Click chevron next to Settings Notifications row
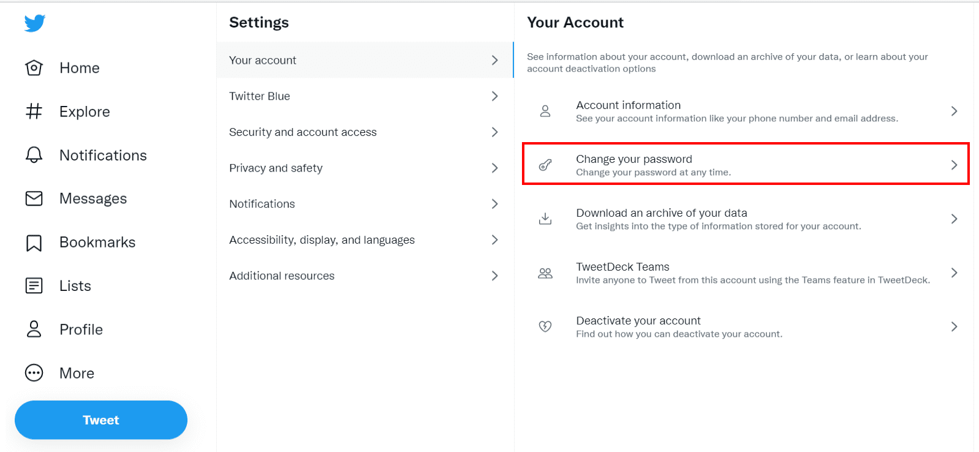The image size is (979, 452). point(495,204)
